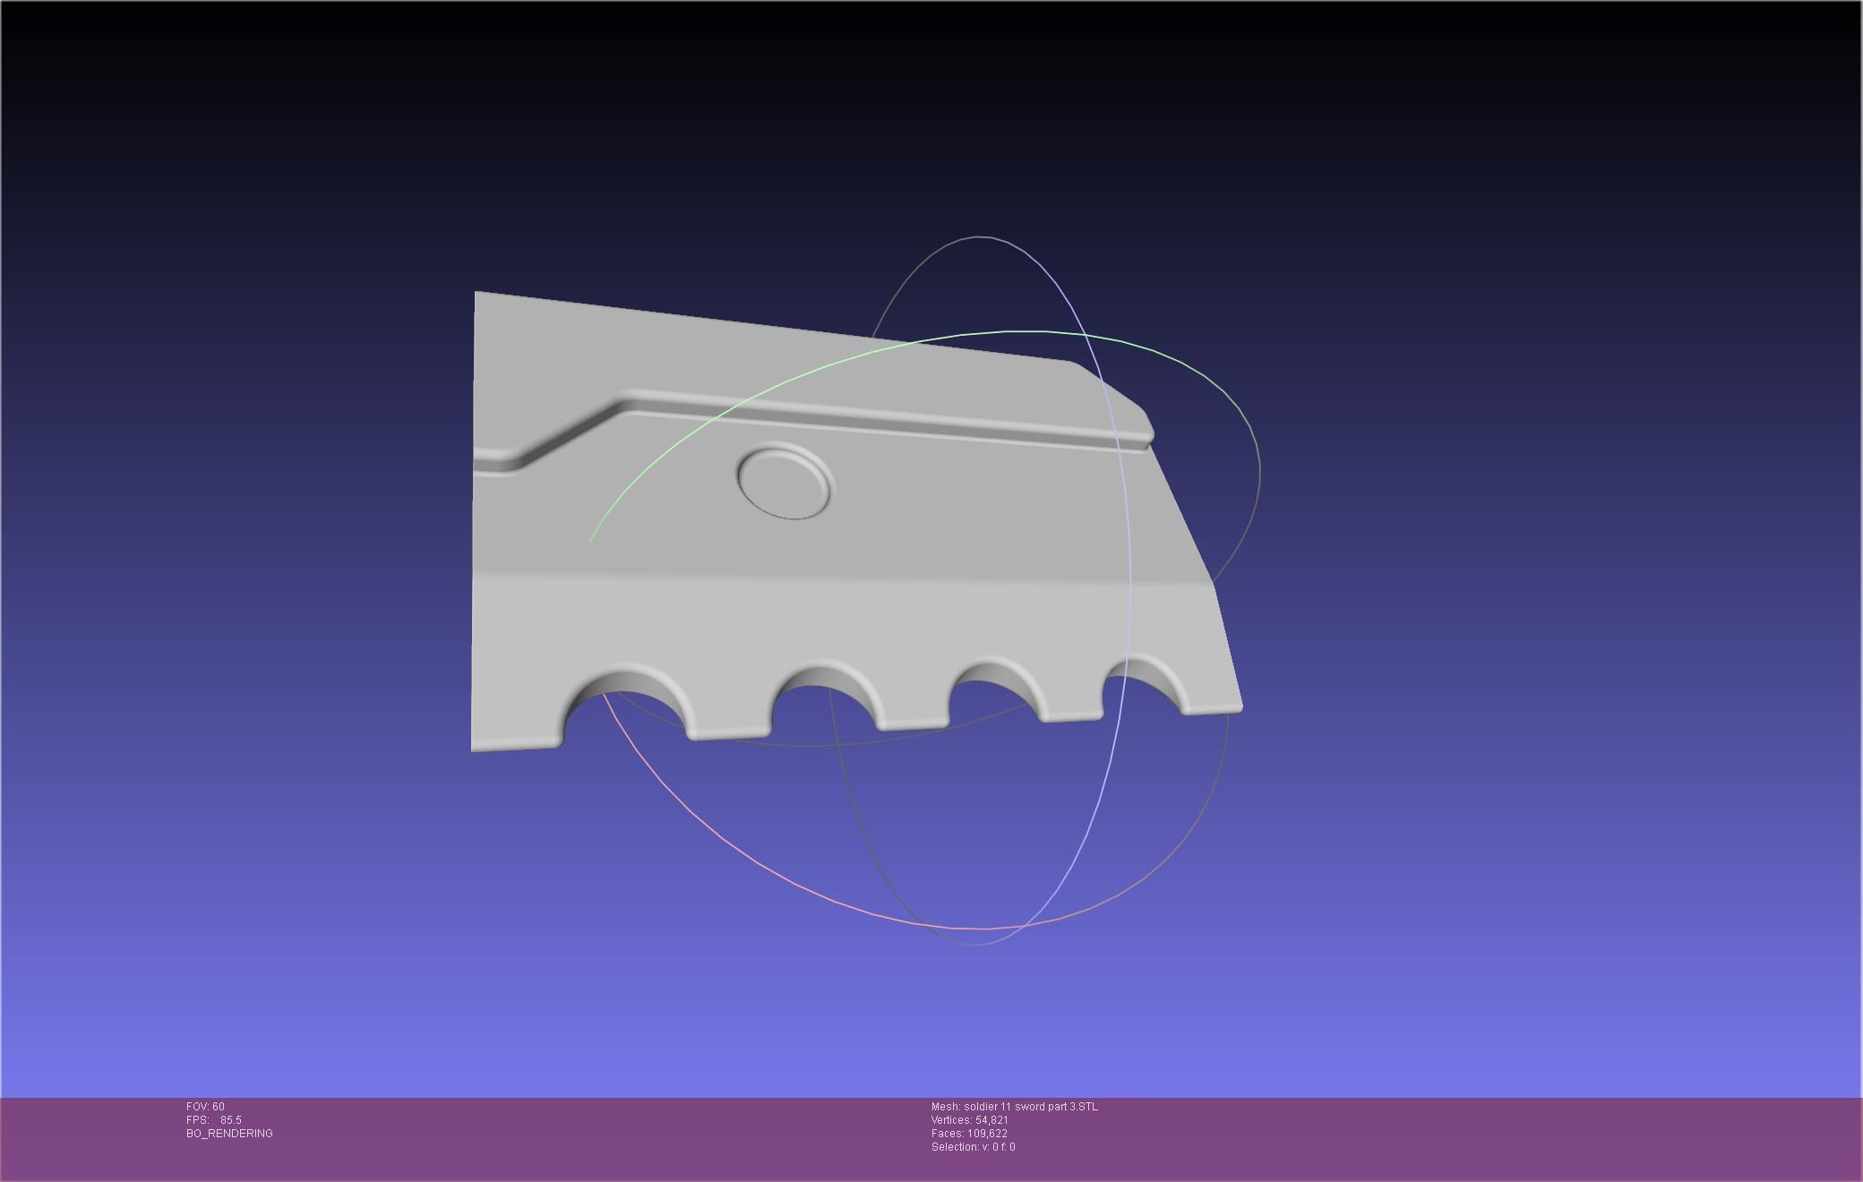Click the 'Selection: v: 0 f: 0' line
The image size is (1863, 1182).
coord(974,1147)
